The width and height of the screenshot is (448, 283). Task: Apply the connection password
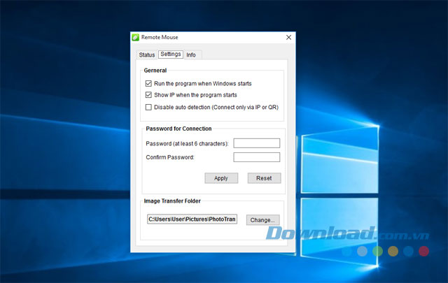point(221,178)
